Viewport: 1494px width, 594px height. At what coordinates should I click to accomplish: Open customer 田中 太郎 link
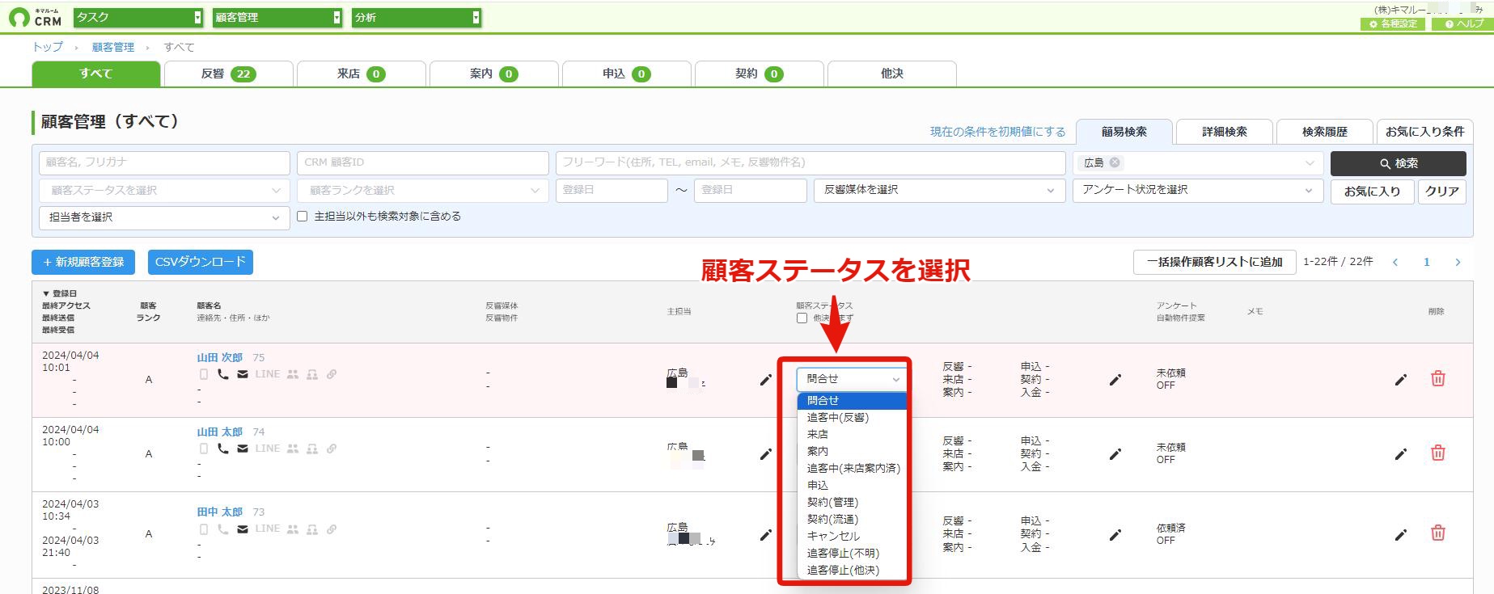[x=219, y=512]
